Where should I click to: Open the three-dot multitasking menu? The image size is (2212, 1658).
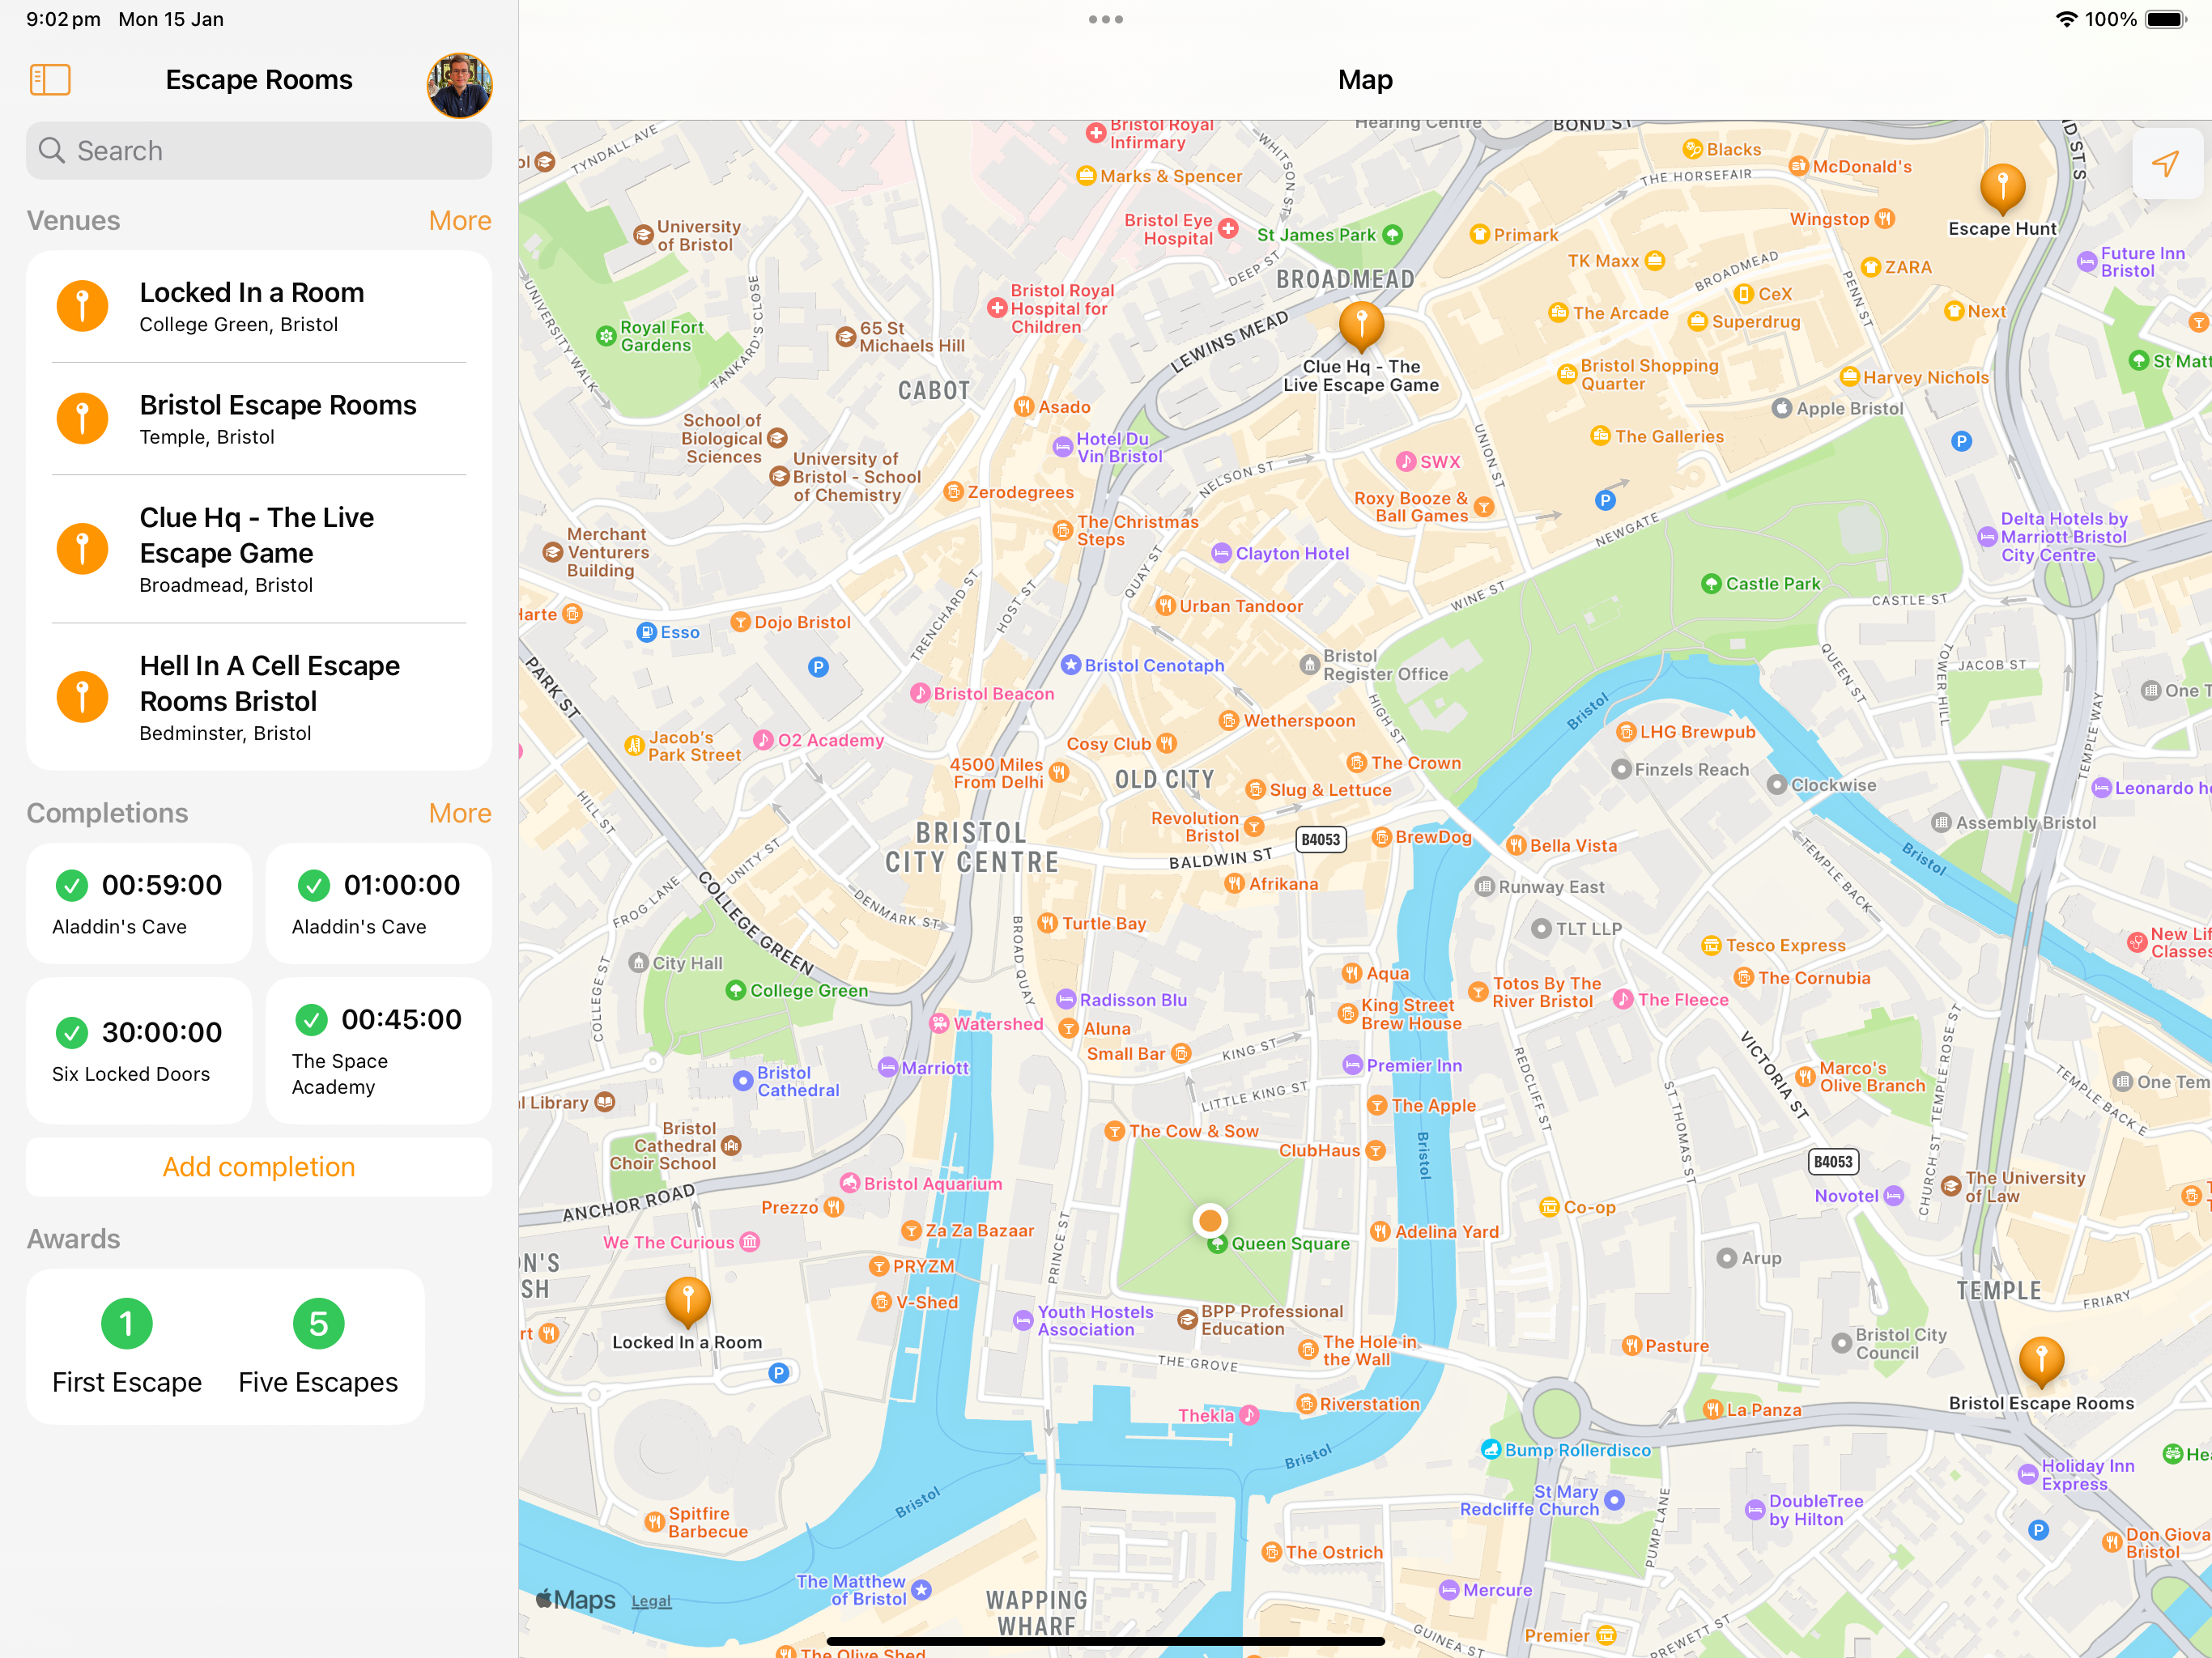[x=1106, y=19]
